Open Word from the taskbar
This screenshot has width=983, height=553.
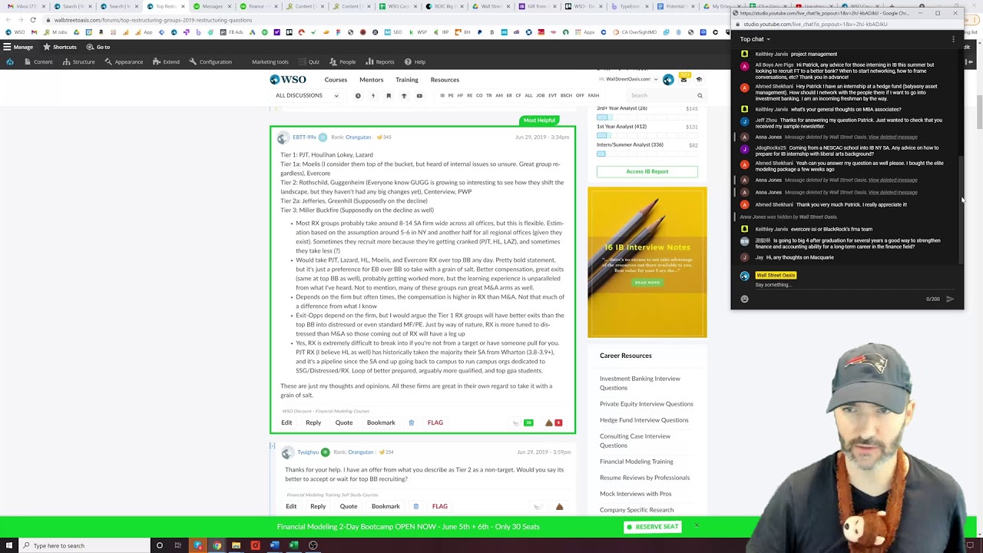coord(274,545)
